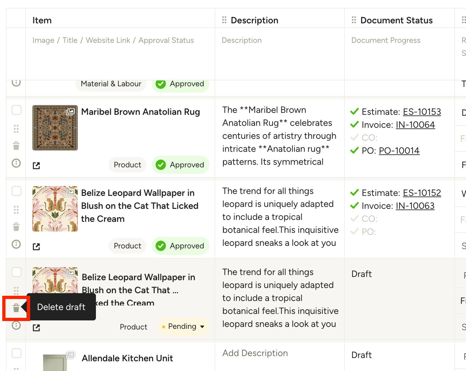Open estimate ES-10153 link

tap(422, 112)
